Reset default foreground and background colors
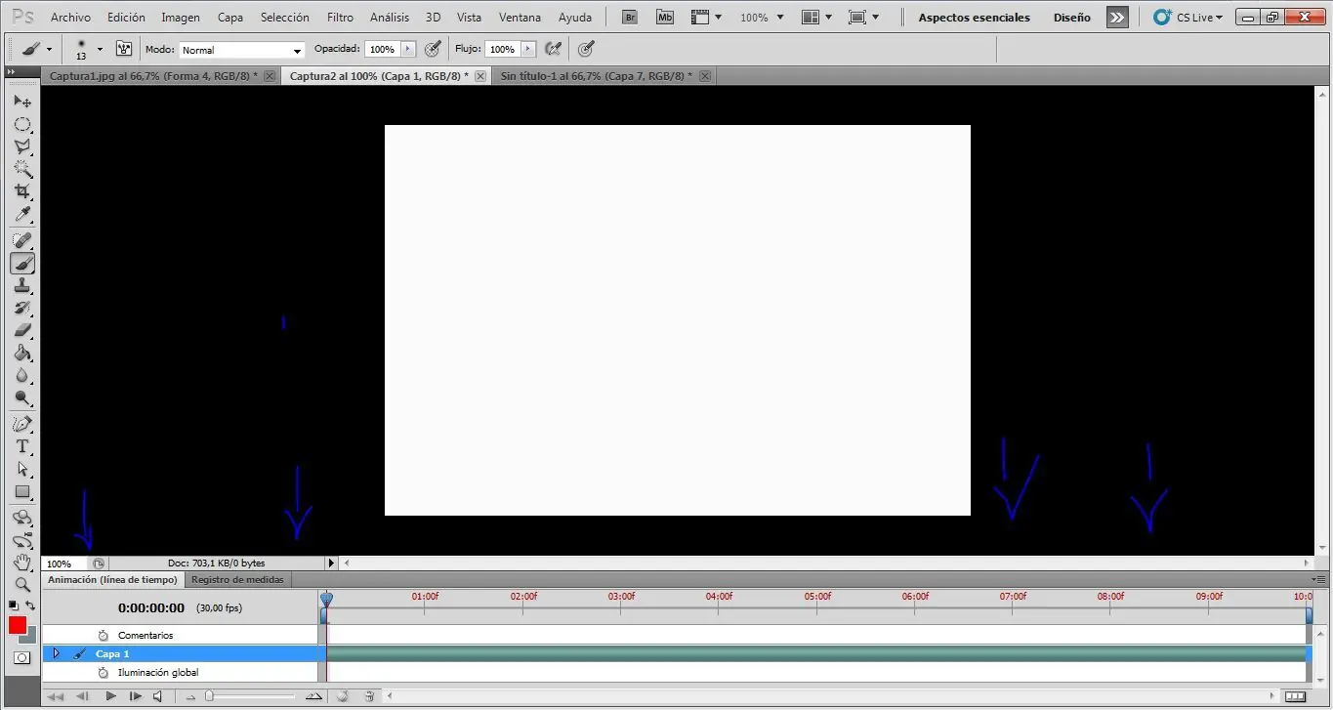 click(13, 606)
